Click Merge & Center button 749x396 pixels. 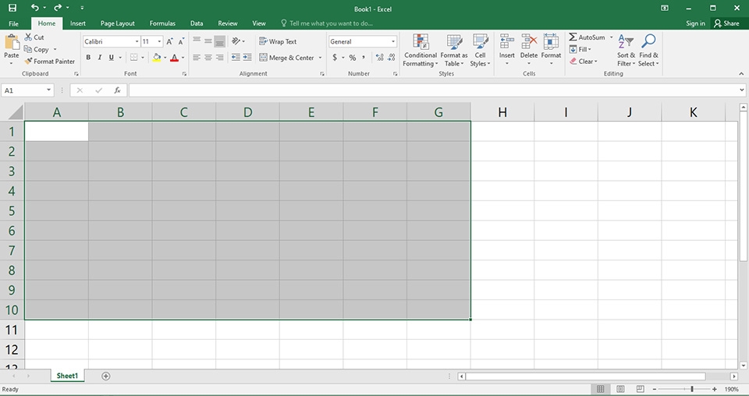286,58
